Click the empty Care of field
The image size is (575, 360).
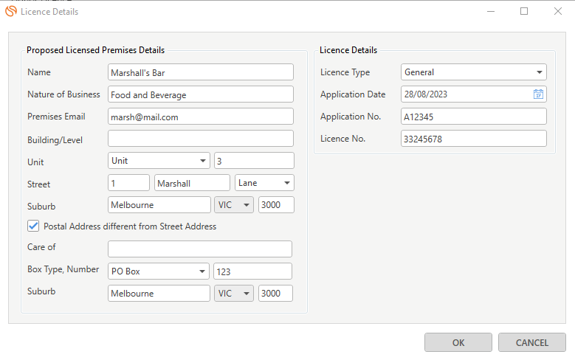click(200, 249)
